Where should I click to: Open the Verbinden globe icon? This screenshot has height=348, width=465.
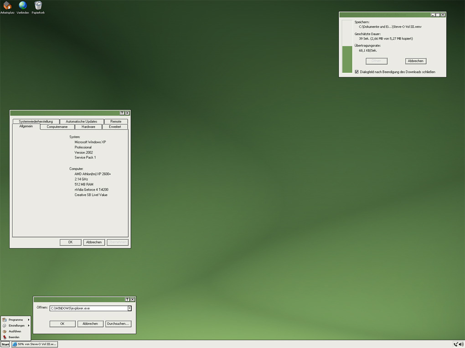[23, 6]
